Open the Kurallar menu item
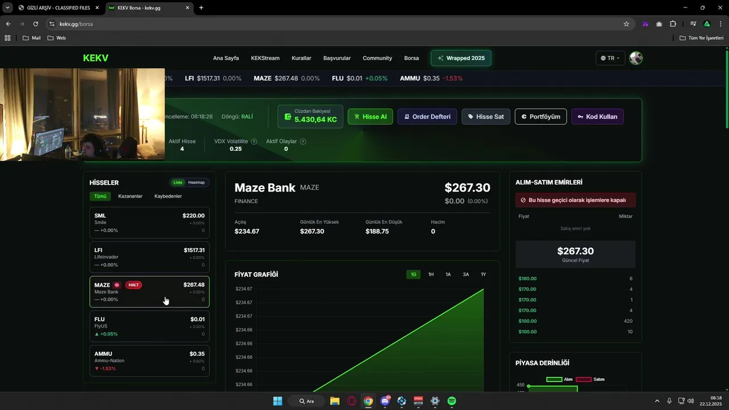The image size is (729, 410). click(x=301, y=58)
